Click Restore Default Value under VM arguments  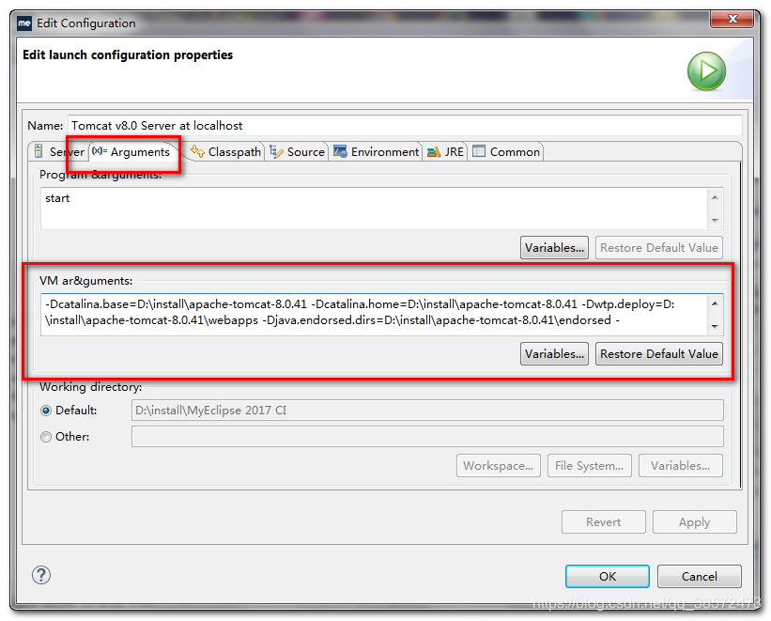pos(659,354)
